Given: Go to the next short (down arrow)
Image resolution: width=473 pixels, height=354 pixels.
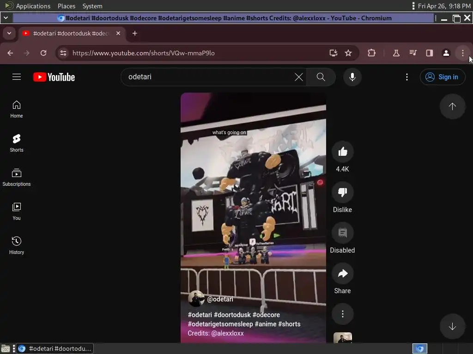Looking at the screenshot, I should 452,326.
